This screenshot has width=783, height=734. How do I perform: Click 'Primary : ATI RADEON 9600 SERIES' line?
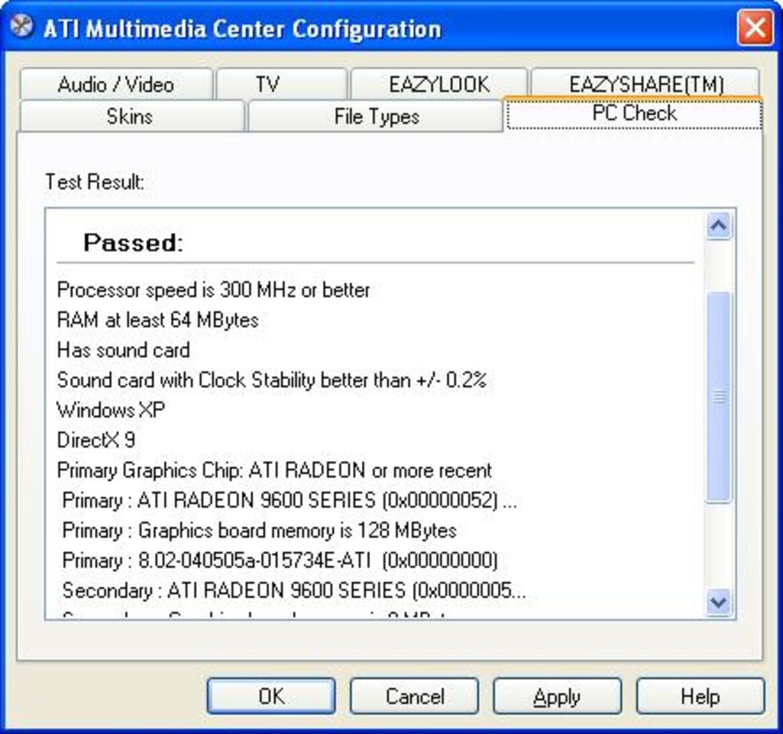(x=290, y=500)
